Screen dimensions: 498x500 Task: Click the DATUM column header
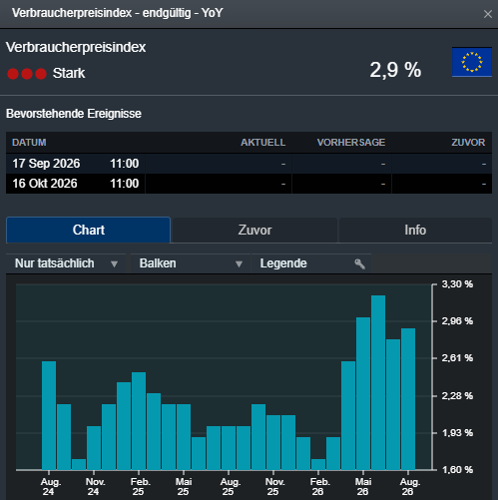[29, 143]
